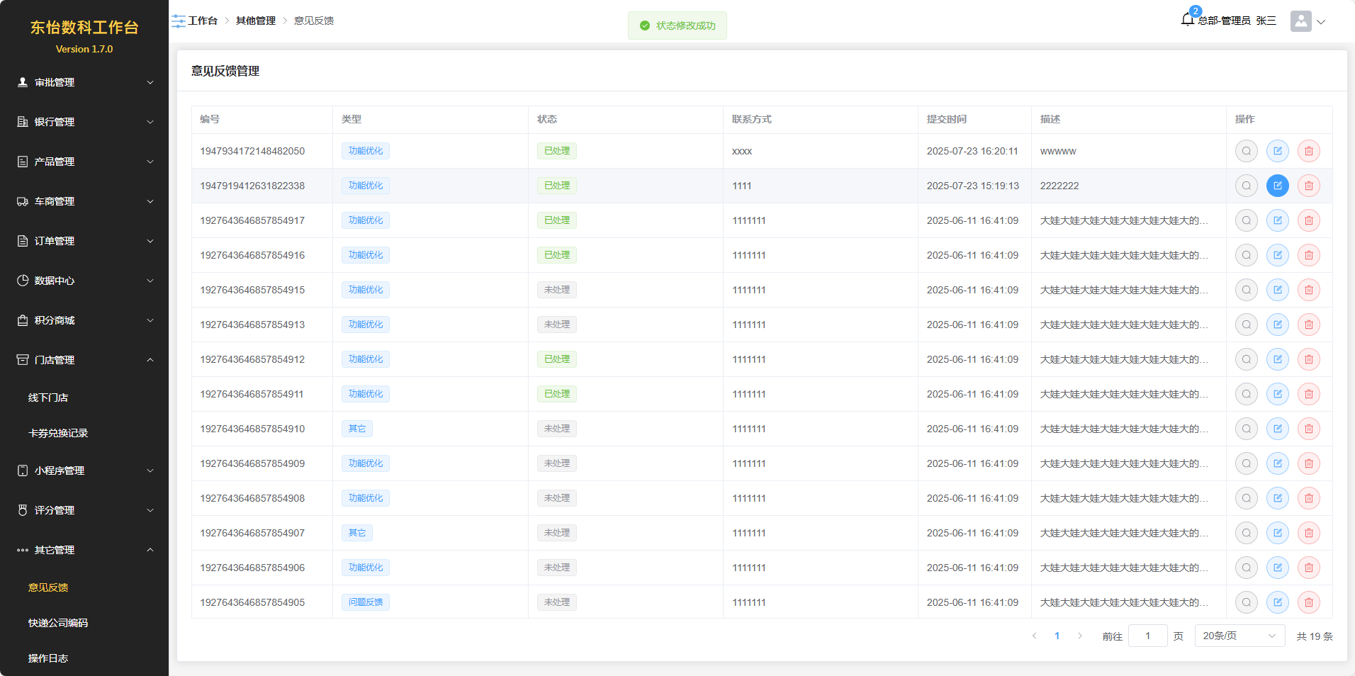Delete feedback row ending in 854905
The width and height of the screenshot is (1355, 676).
[1308, 602]
